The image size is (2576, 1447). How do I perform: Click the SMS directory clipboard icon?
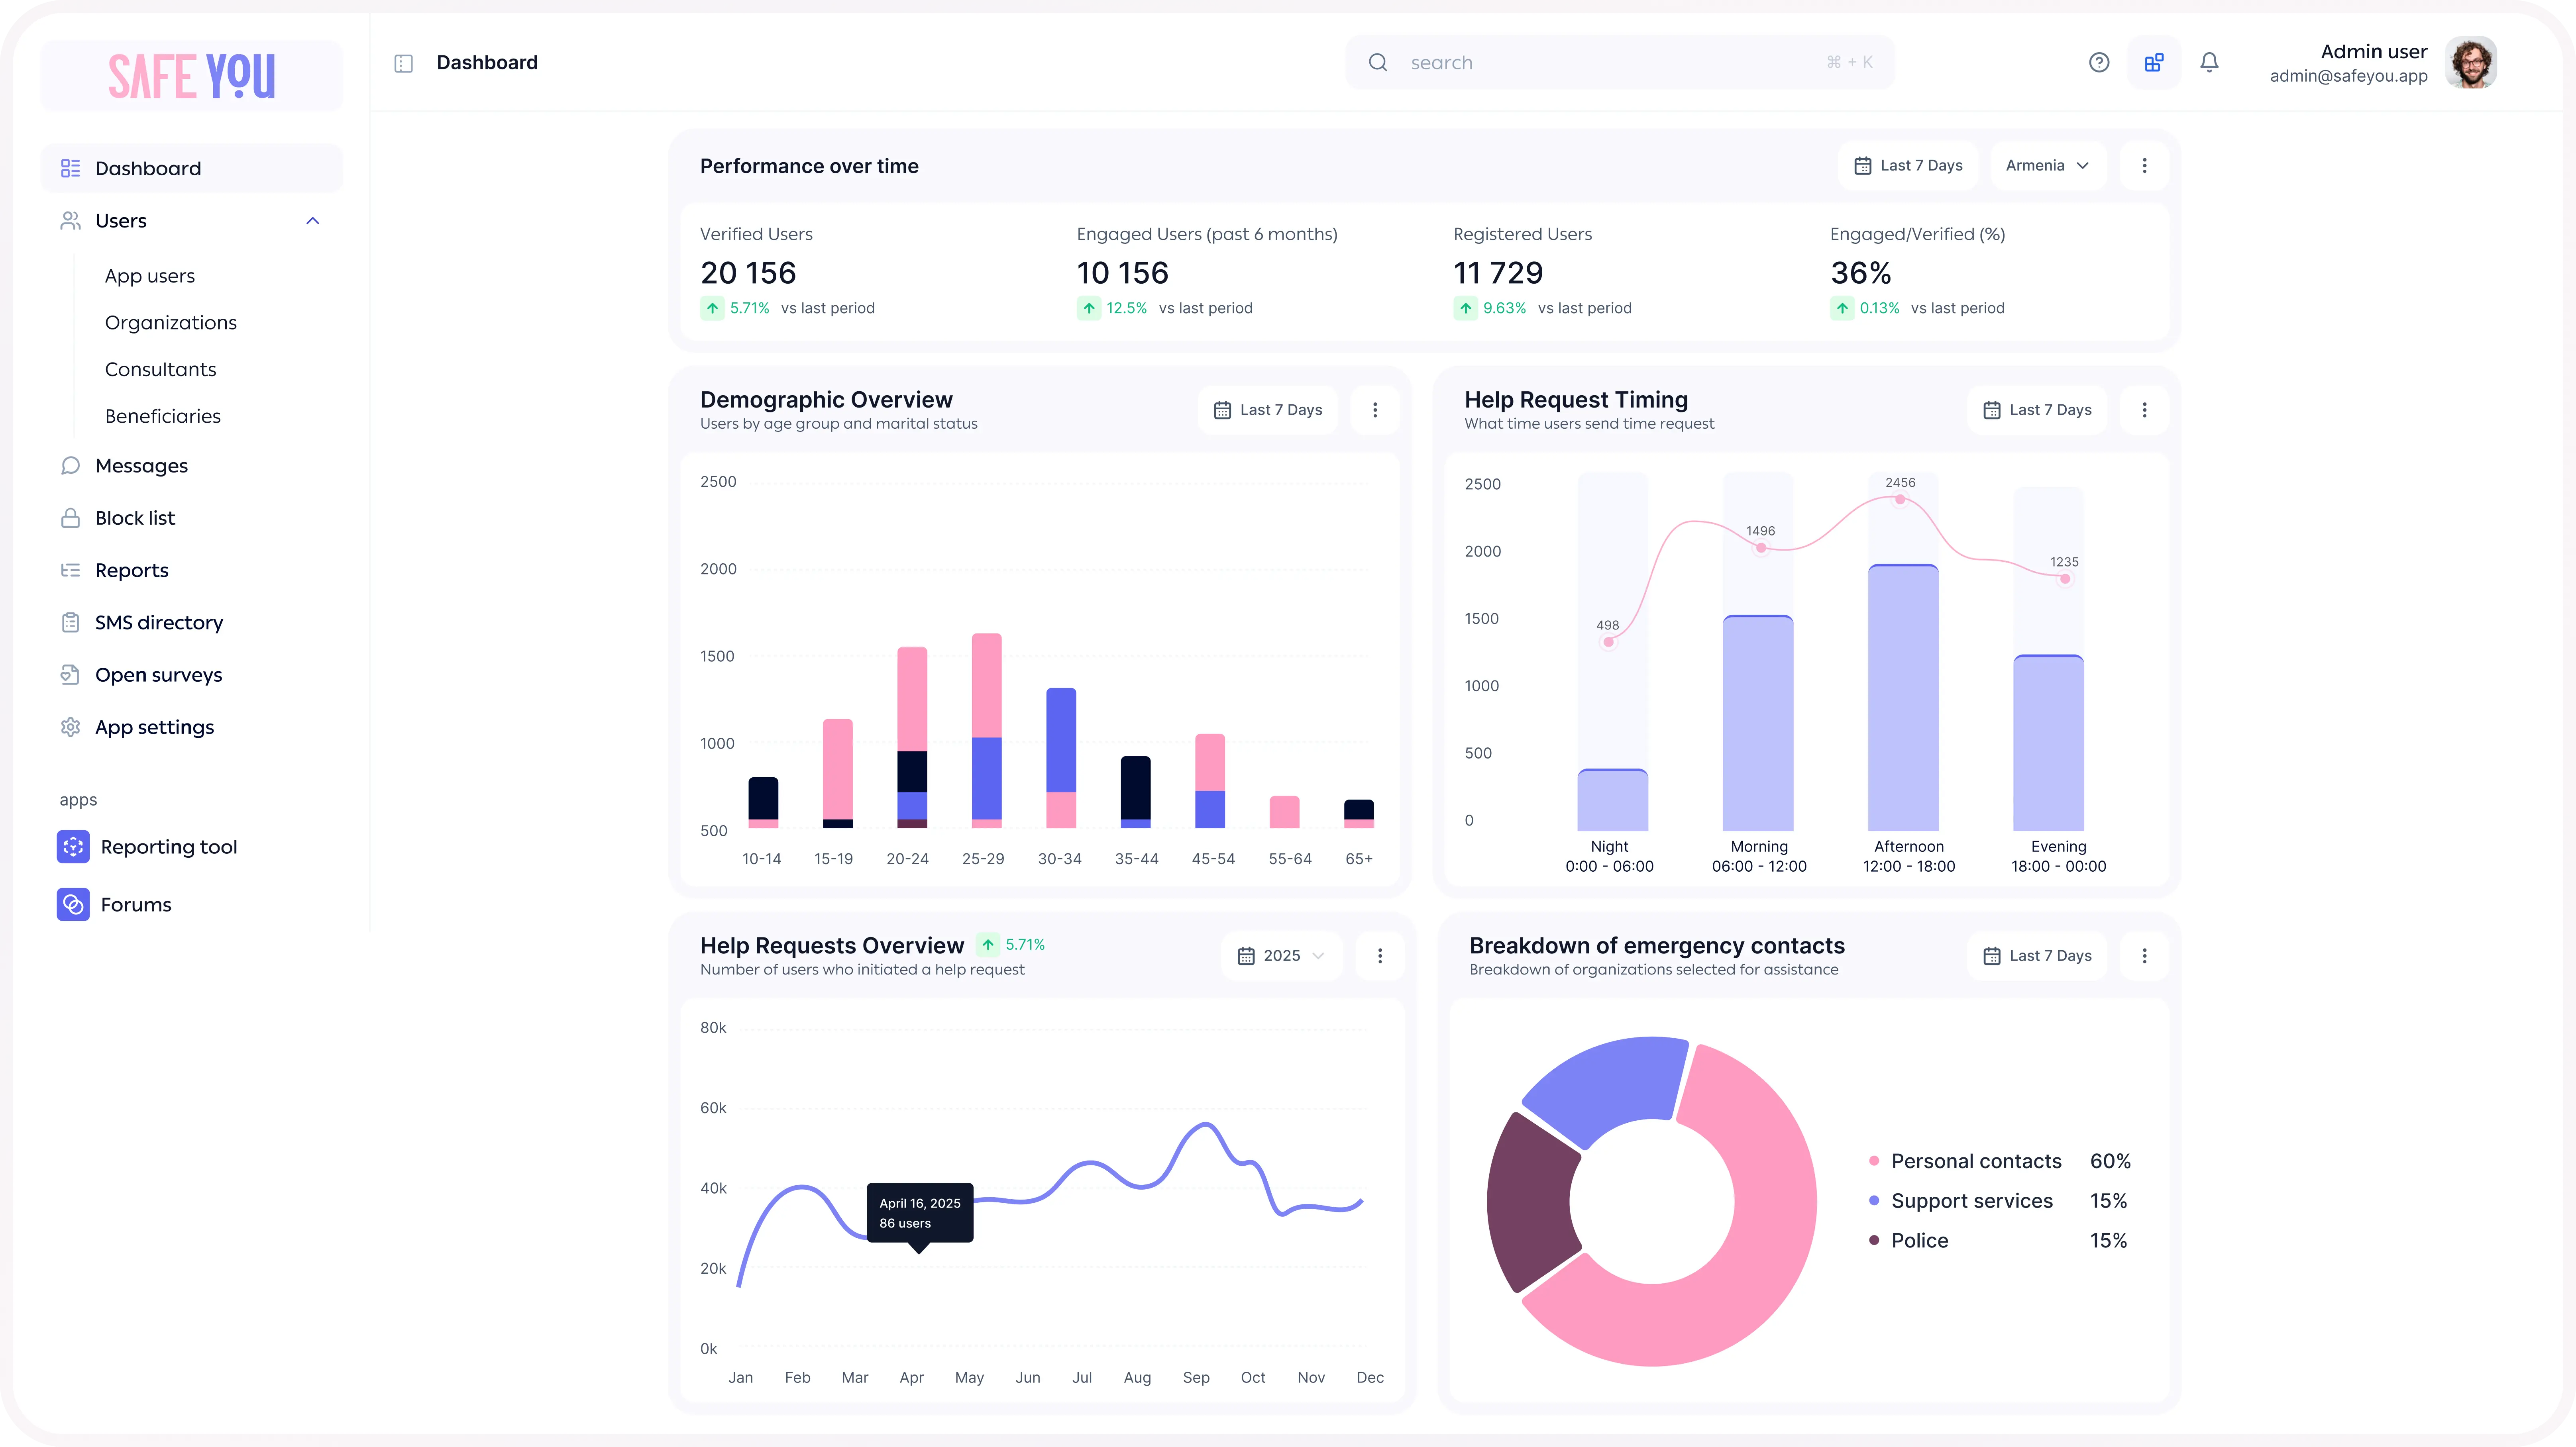point(70,622)
